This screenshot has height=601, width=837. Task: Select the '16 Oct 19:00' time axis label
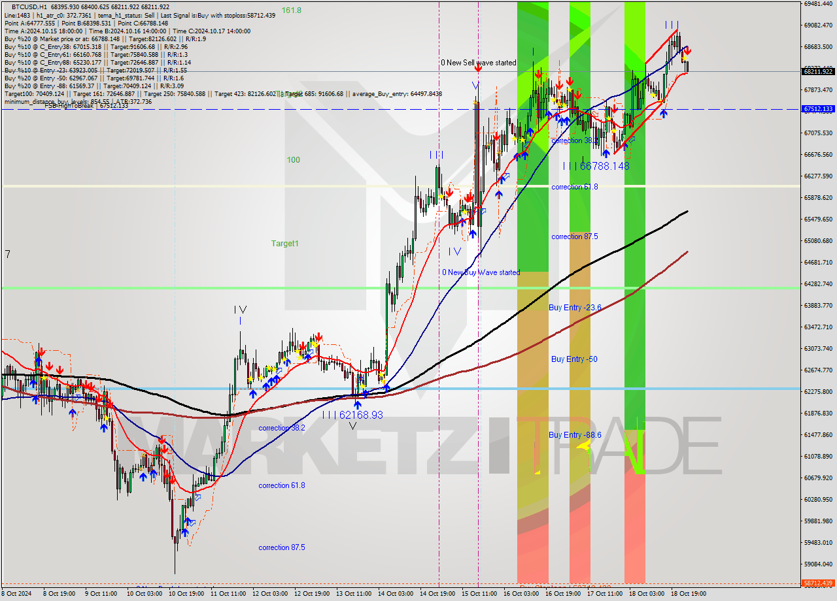(564, 594)
